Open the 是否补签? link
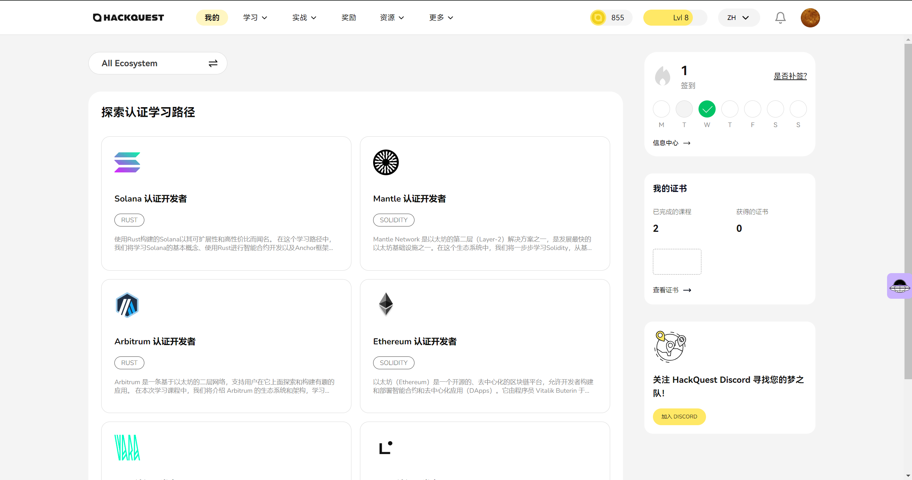The image size is (912, 480). tap(790, 76)
